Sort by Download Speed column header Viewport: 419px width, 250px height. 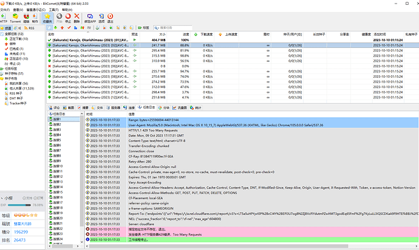pyautogui.click(x=203, y=35)
